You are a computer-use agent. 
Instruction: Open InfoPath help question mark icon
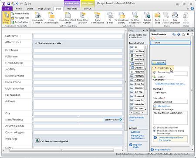tap(192, 9)
